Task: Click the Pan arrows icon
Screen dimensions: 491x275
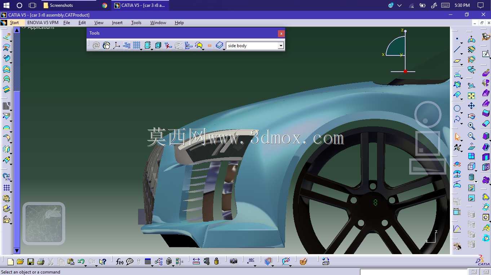Action: point(471,106)
